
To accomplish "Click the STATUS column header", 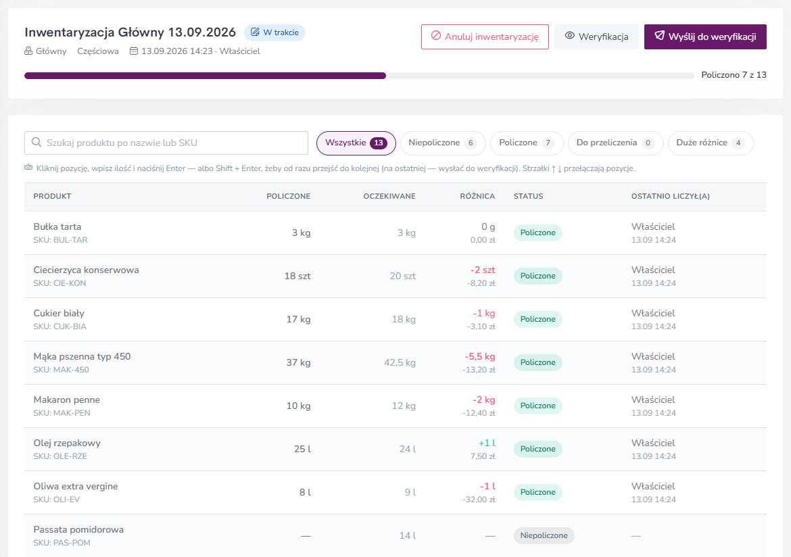I will point(528,196).
